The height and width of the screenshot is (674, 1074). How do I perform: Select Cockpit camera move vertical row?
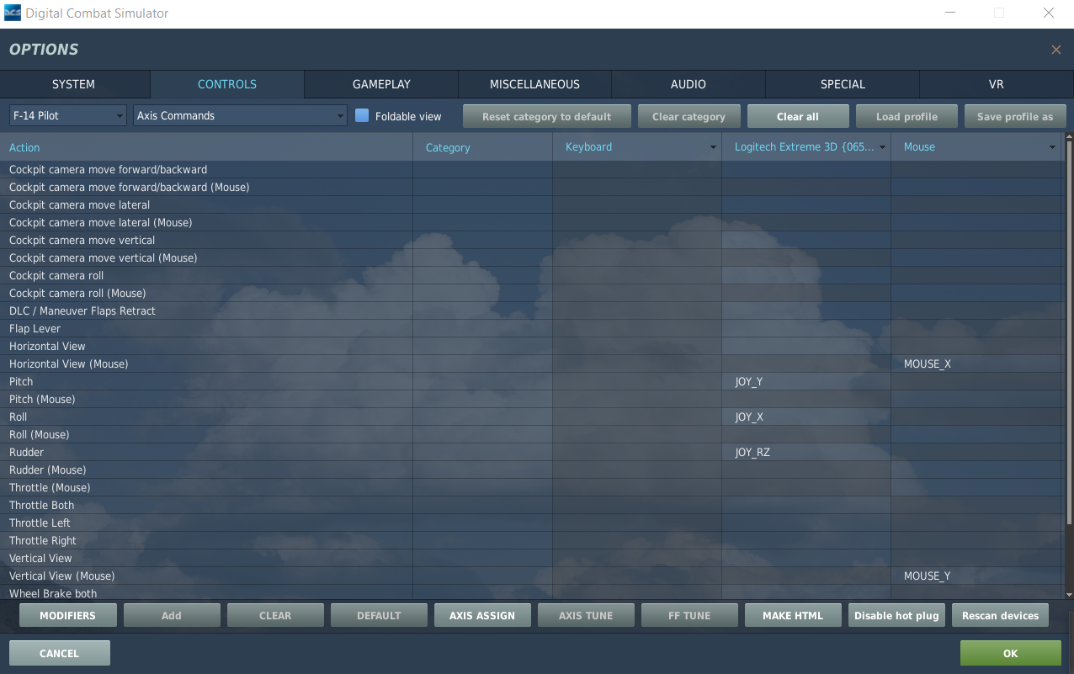pos(532,241)
